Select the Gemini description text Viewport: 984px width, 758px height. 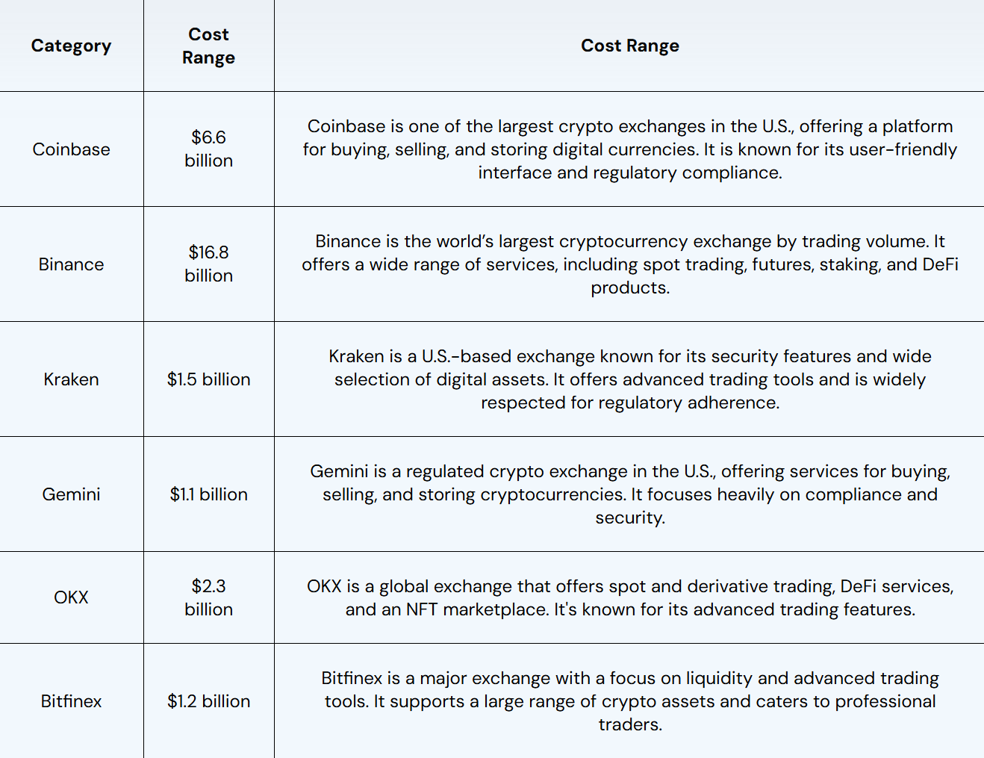click(629, 494)
